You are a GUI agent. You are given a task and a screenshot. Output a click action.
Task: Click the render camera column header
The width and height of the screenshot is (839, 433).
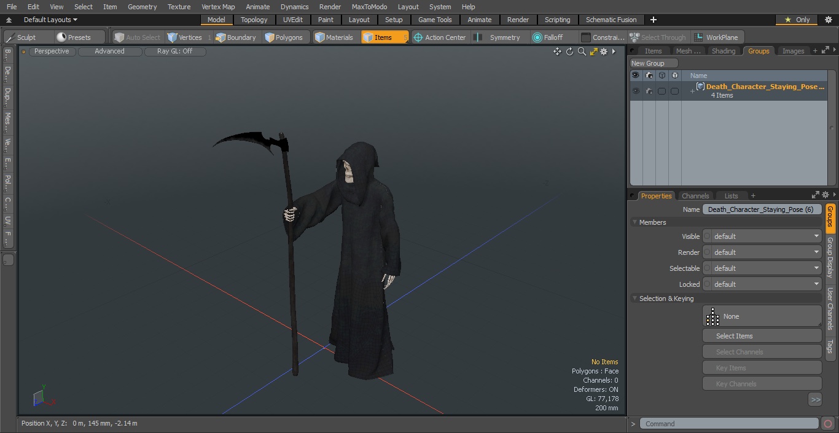coord(649,76)
